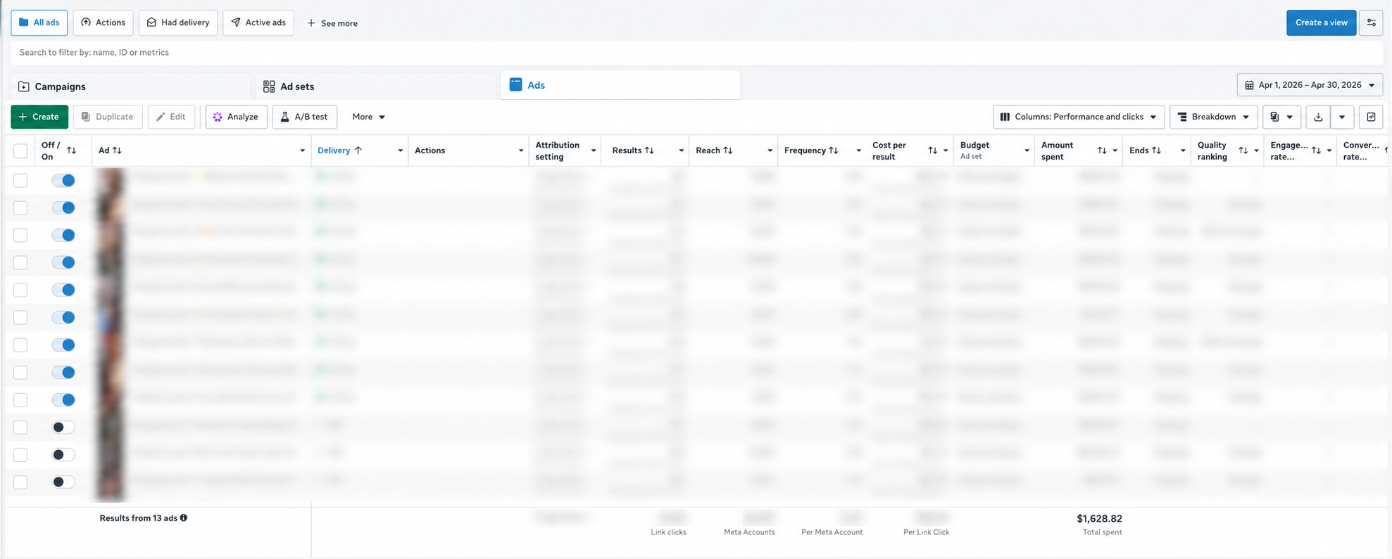Sort by the Ad column arrows
This screenshot has width=1392, height=559.
coord(117,150)
